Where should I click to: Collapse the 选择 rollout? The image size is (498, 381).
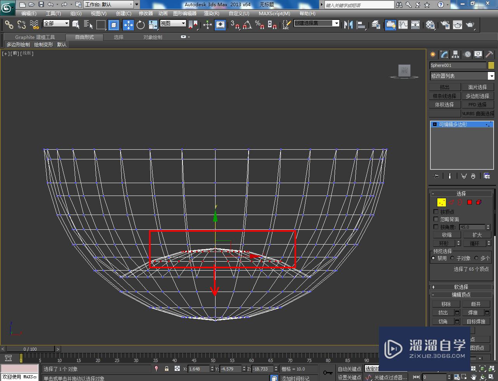[461, 194]
